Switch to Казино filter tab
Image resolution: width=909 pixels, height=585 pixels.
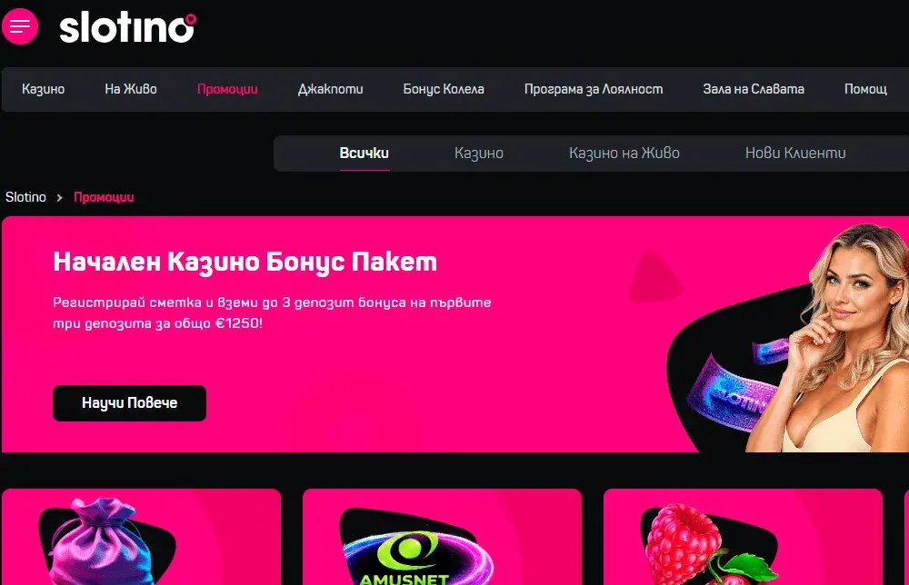coord(479,153)
